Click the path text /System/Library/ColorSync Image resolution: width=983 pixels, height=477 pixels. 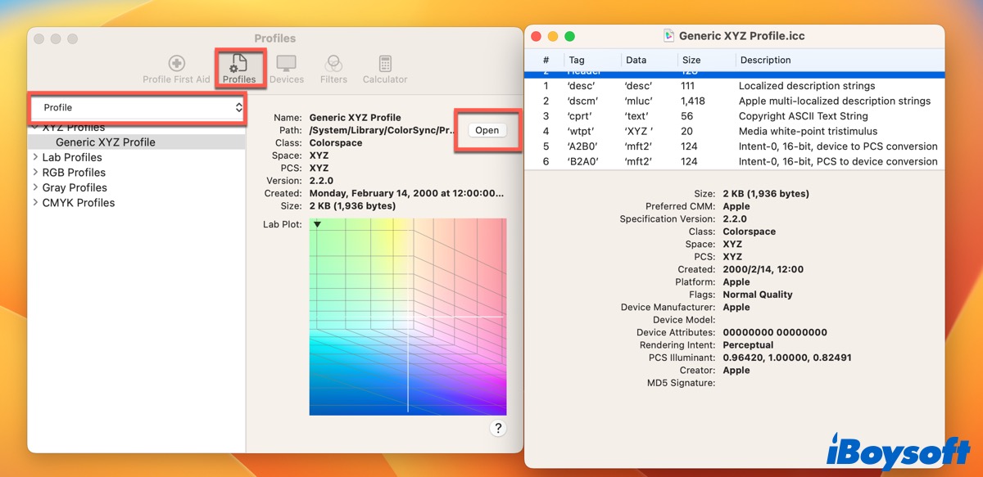click(x=381, y=130)
